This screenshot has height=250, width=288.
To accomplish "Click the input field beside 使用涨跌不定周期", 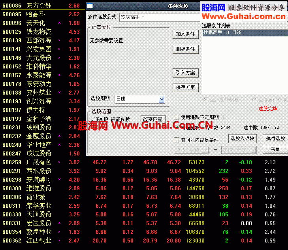I will (256, 117).
